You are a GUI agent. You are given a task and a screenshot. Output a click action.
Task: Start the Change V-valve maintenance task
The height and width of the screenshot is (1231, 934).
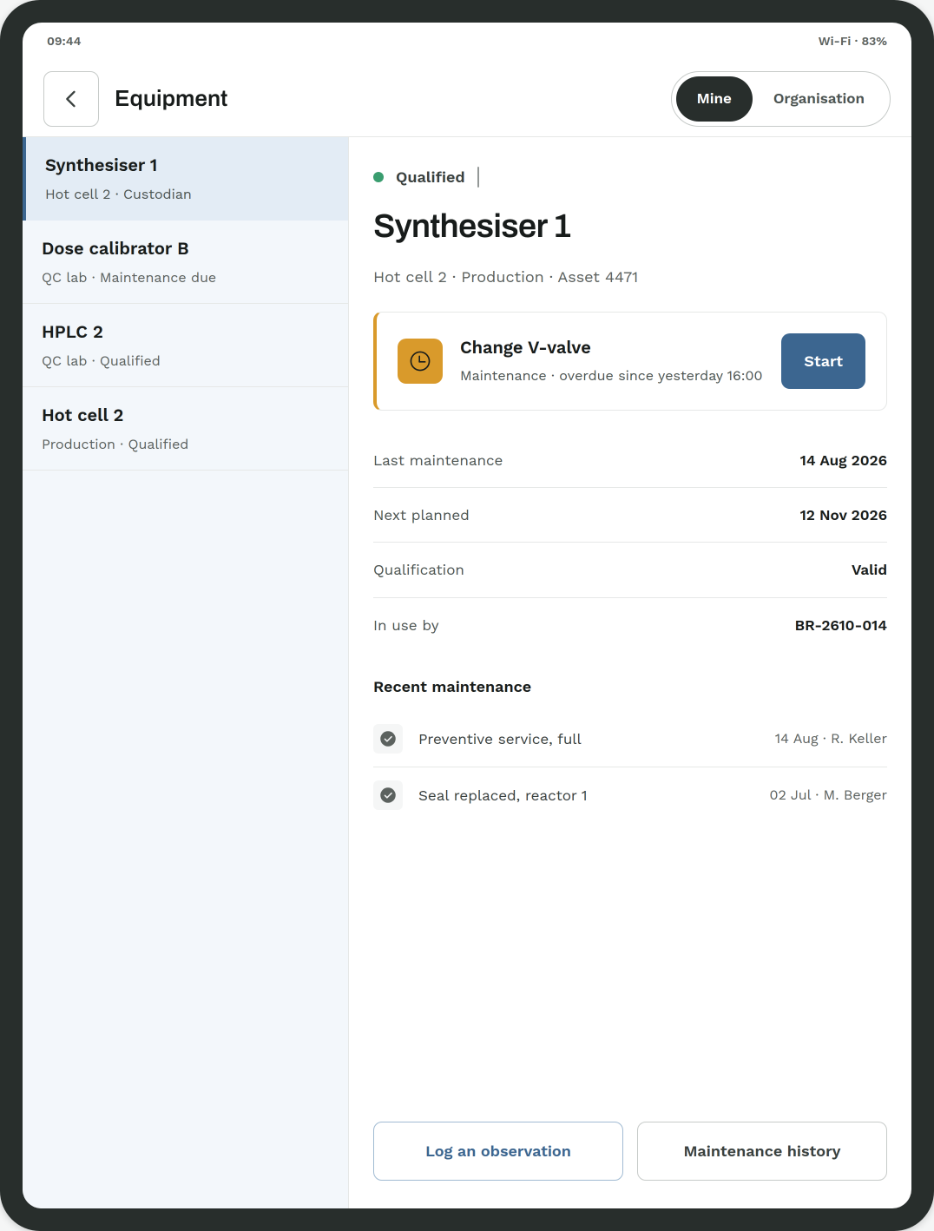tap(823, 361)
